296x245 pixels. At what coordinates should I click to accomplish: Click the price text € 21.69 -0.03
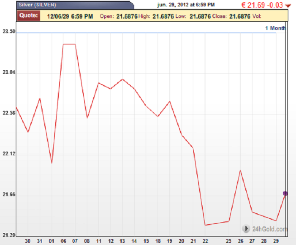262,5
